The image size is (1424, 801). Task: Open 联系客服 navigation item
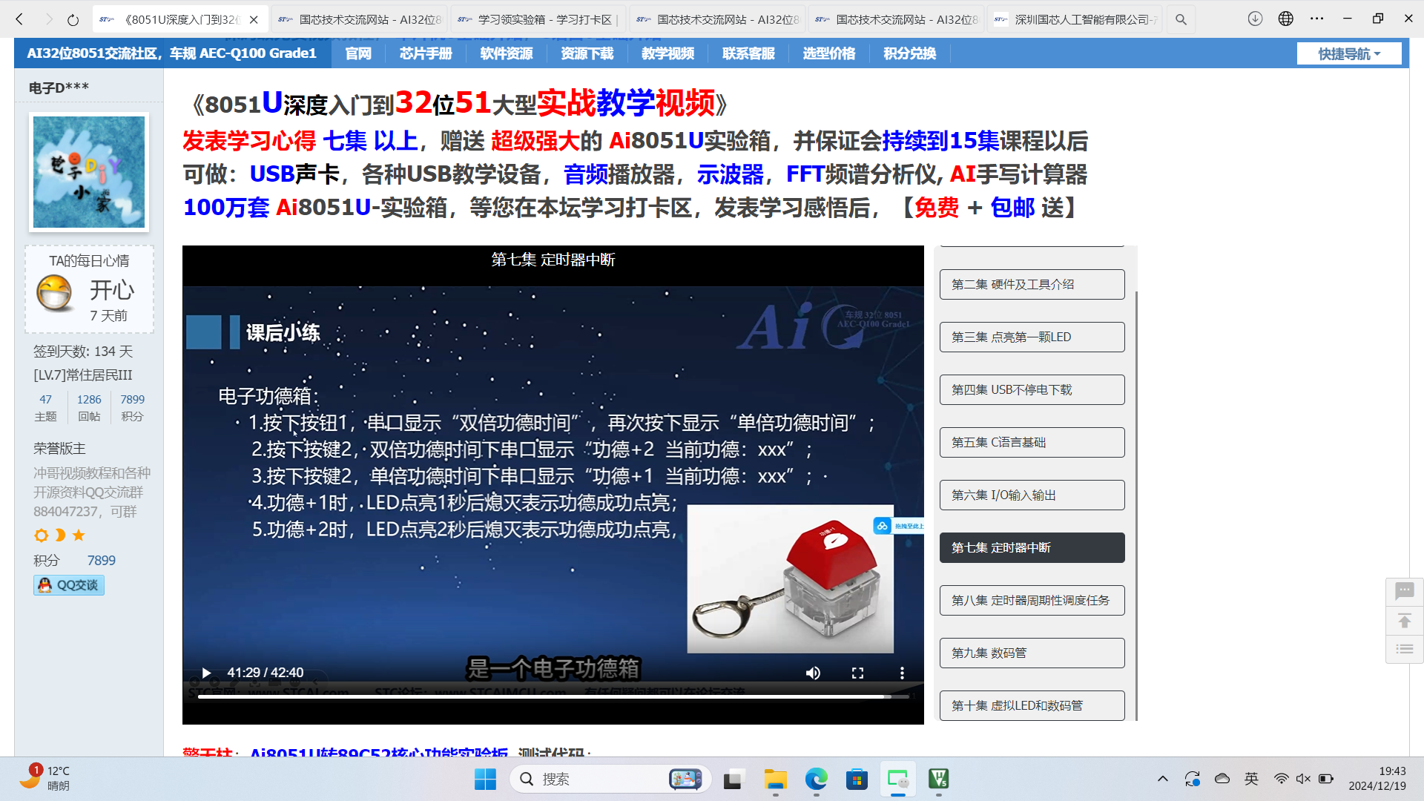point(749,53)
